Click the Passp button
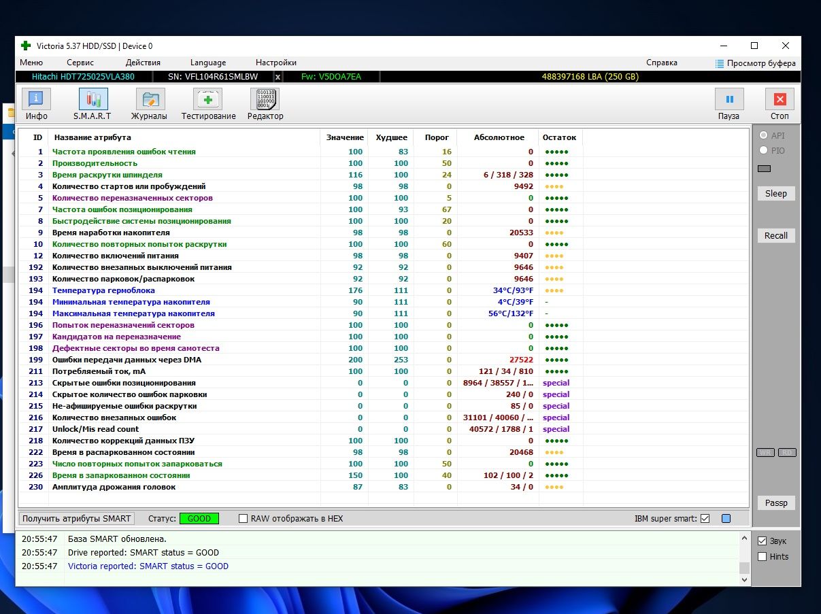Viewport: 821px width, 614px height. 775,503
